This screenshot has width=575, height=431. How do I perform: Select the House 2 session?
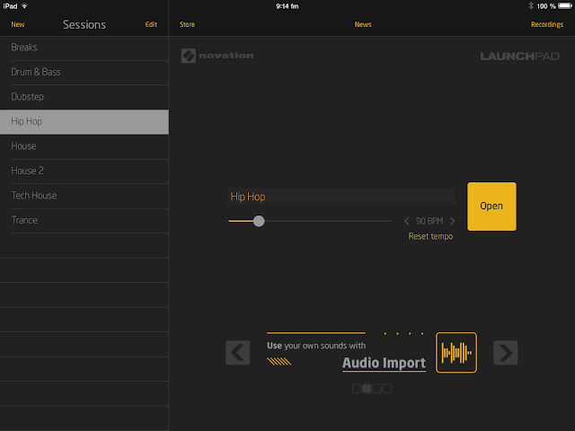click(x=84, y=171)
